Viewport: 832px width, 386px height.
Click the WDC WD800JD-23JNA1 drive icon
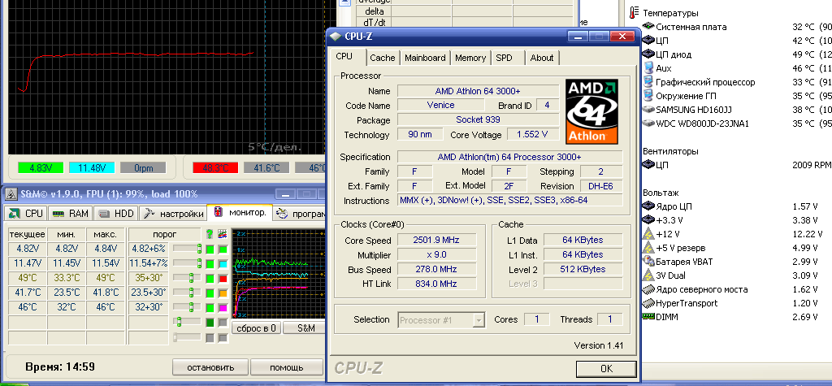(x=648, y=124)
